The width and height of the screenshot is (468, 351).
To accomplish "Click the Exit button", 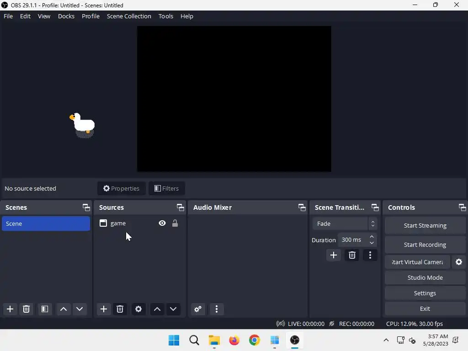I will click(425, 308).
